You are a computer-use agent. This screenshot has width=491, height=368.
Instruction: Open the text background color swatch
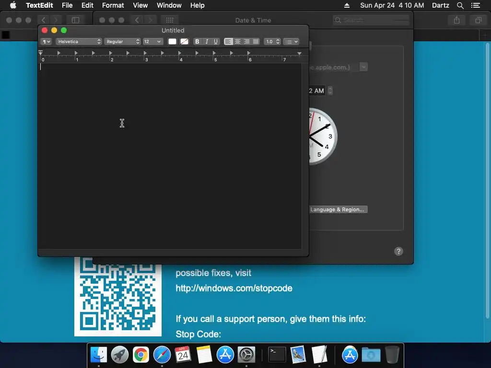point(185,42)
